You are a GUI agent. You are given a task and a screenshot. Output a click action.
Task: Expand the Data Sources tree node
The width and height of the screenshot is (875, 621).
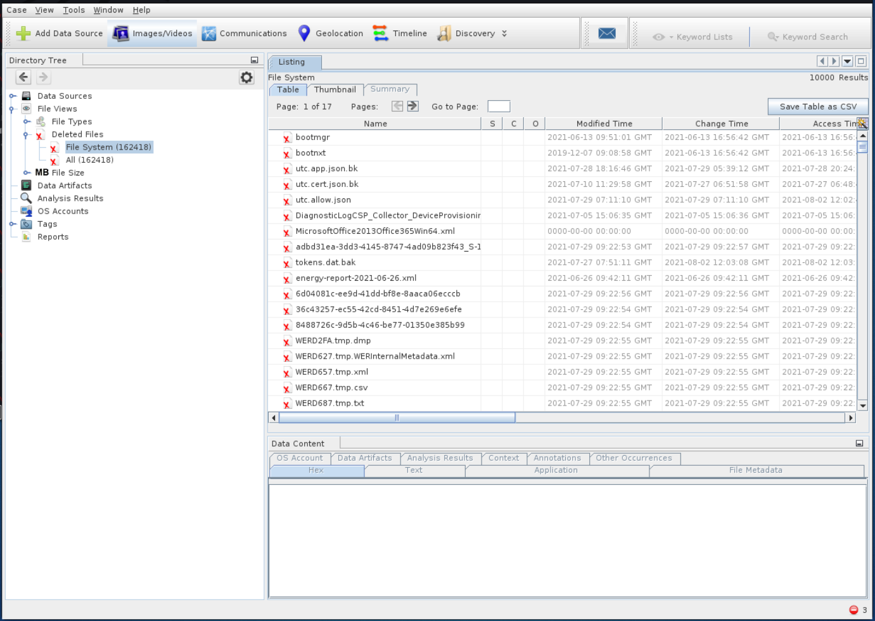tap(12, 96)
